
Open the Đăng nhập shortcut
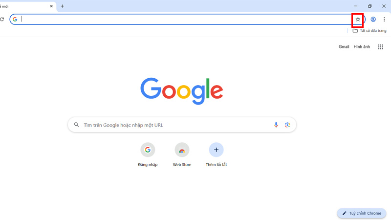[x=148, y=154]
